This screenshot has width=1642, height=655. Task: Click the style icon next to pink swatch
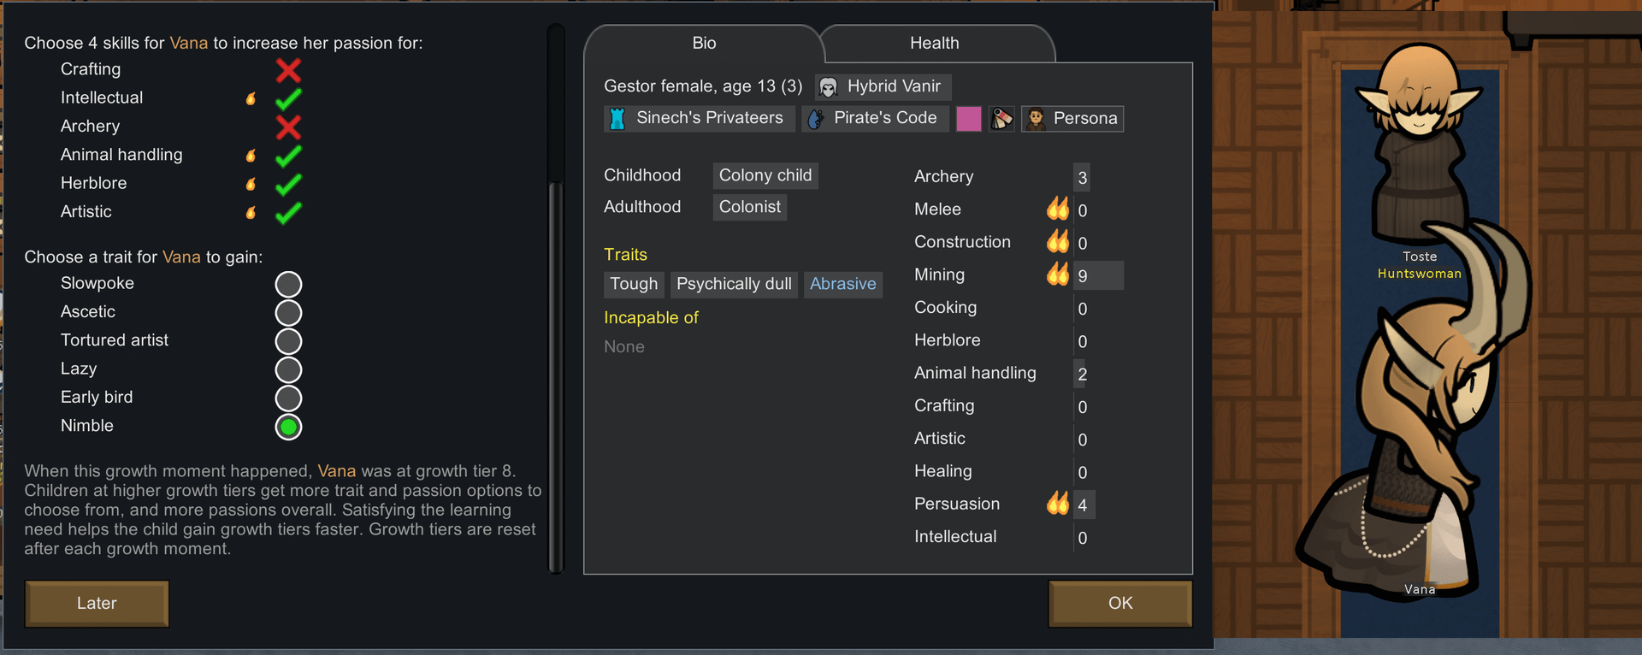pos(1001,119)
